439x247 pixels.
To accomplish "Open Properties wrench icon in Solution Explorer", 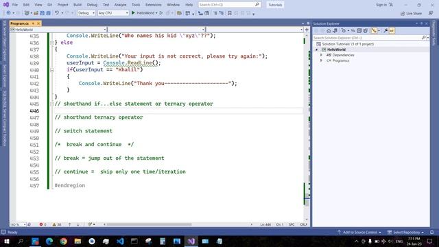I will click(385, 30).
